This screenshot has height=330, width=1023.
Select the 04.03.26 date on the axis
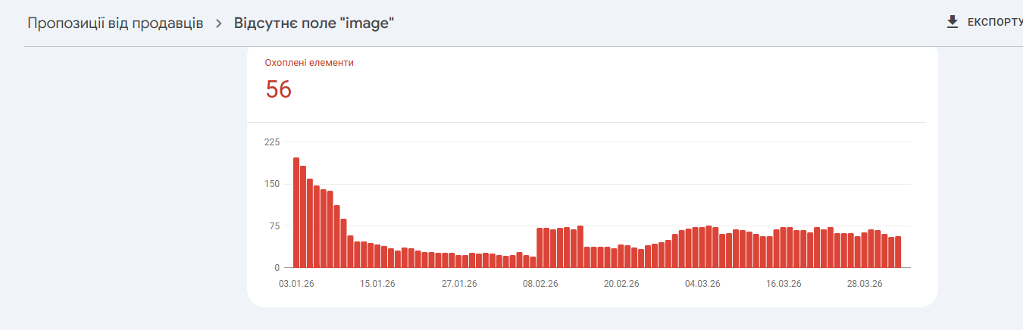pyautogui.click(x=702, y=284)
